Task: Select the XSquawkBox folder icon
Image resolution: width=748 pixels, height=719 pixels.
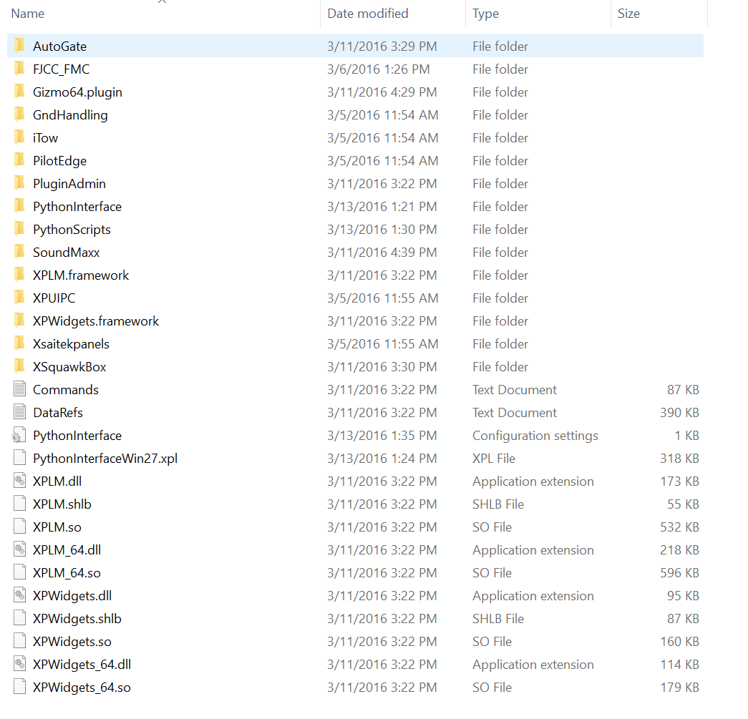Action: [19, 366]
